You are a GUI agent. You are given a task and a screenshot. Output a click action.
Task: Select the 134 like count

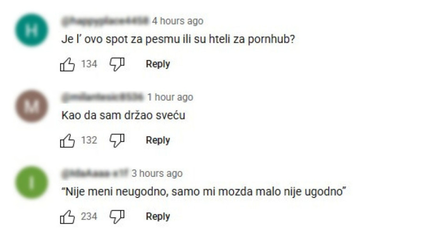89,64
